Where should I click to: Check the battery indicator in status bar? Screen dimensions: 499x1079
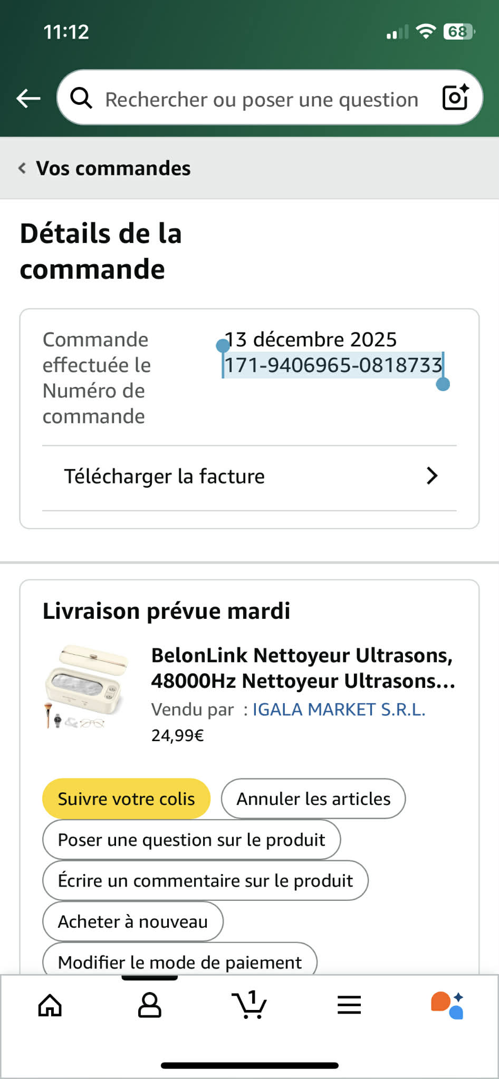tap(459, 32)
